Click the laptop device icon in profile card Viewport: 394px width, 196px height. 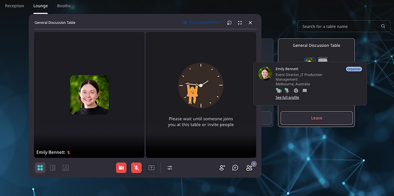pyautogui.click(x=304, y=90)
